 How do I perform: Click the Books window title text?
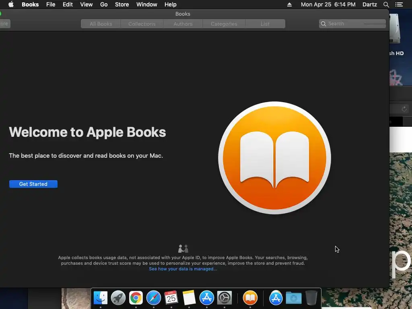tap(183, 14)
